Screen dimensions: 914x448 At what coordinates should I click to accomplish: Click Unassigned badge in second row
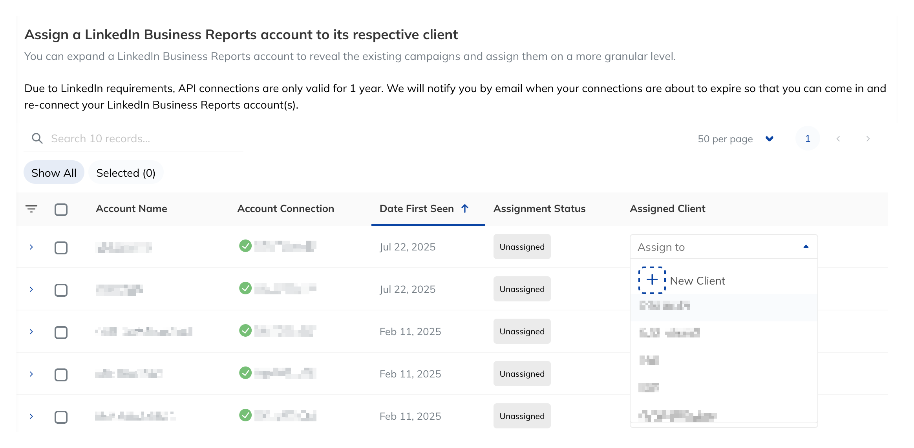pos(522,289)
